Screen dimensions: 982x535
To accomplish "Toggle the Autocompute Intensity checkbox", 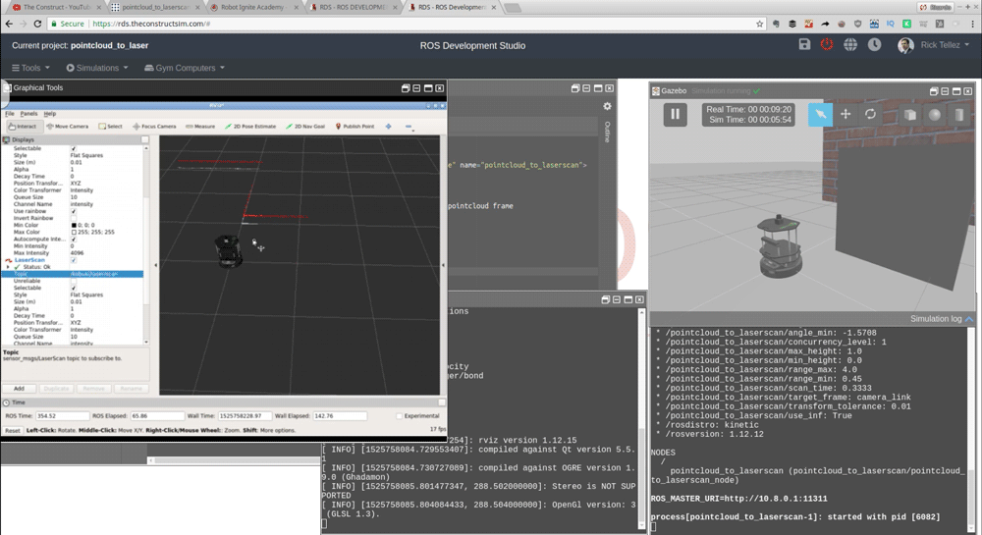I will pos(74,239).
